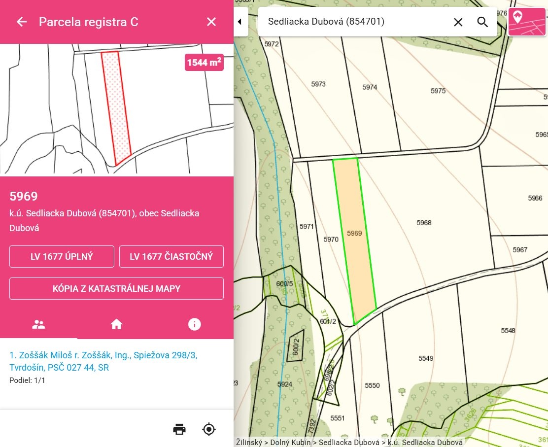Click Dolný Kubín in the breadcrumb

[290, 443]
